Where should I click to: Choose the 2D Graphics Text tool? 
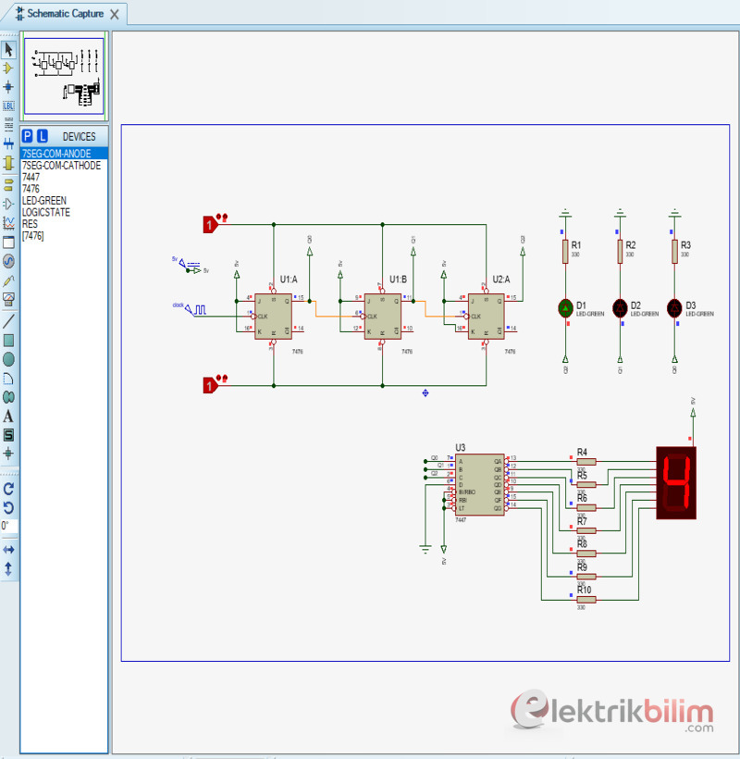9,416
